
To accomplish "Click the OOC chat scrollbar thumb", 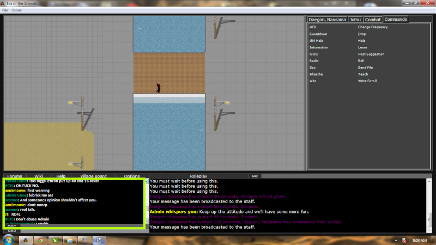I will 147,209.
